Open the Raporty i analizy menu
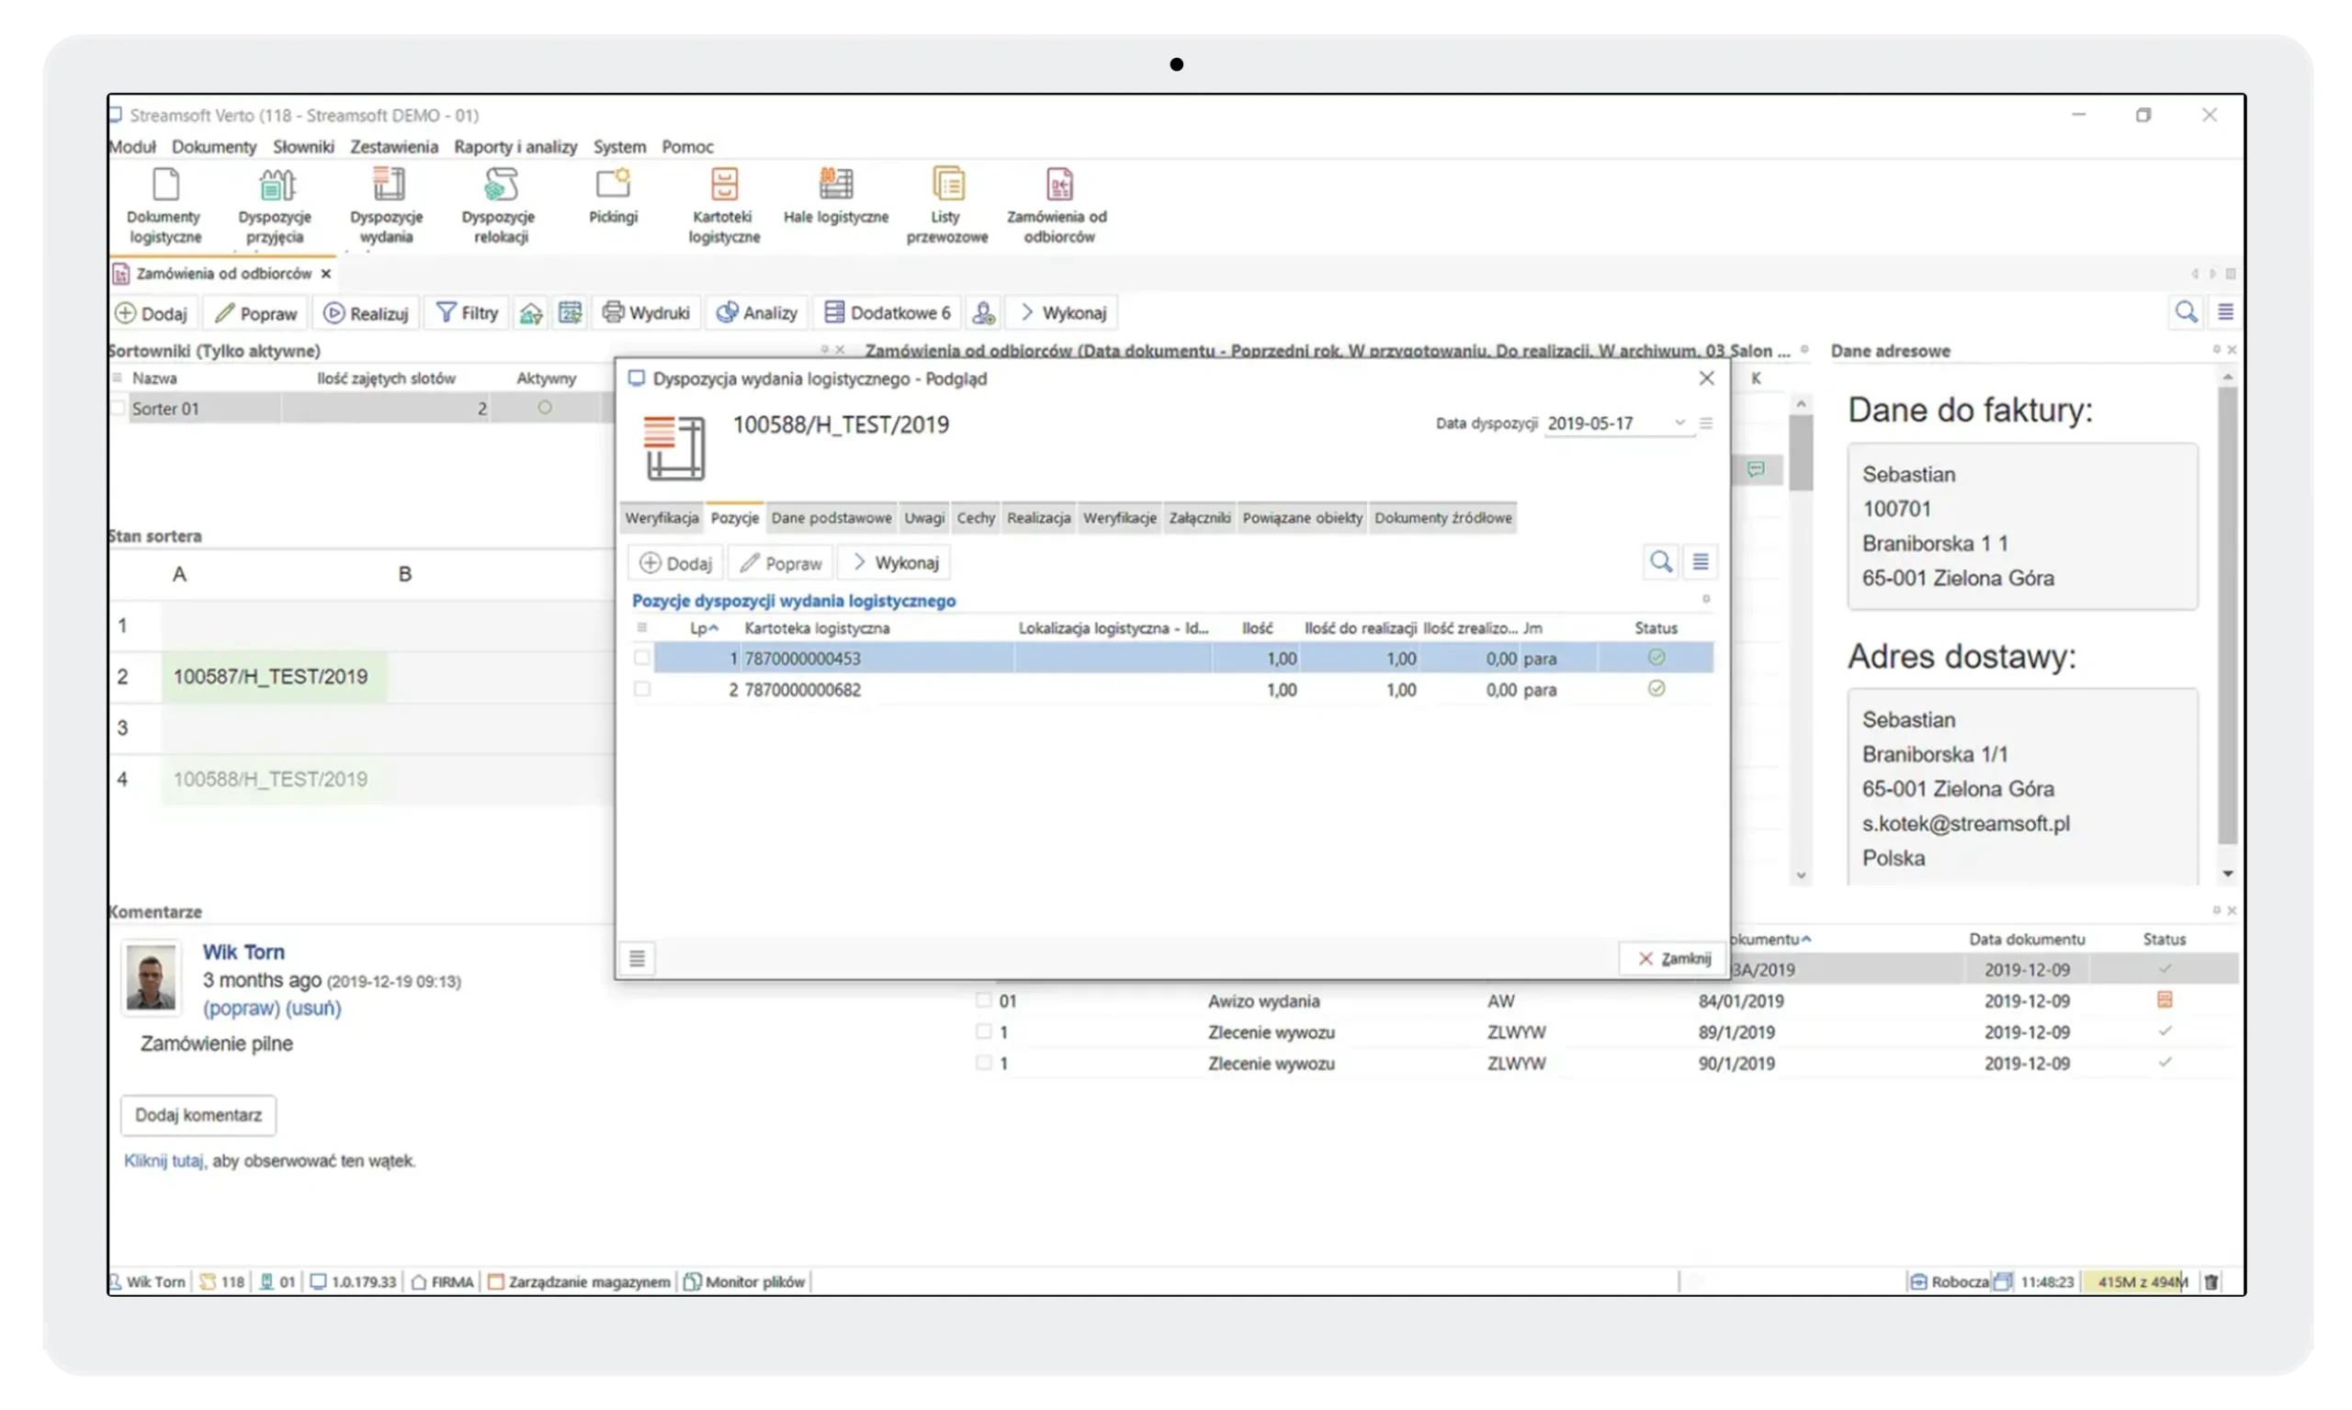Viewport: 2352px width, 1410px height. coord(514,146)
